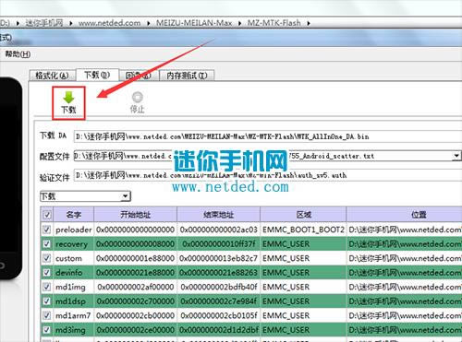
Task: Click the End Address (结束地址) column header
Action: point(219,215)
